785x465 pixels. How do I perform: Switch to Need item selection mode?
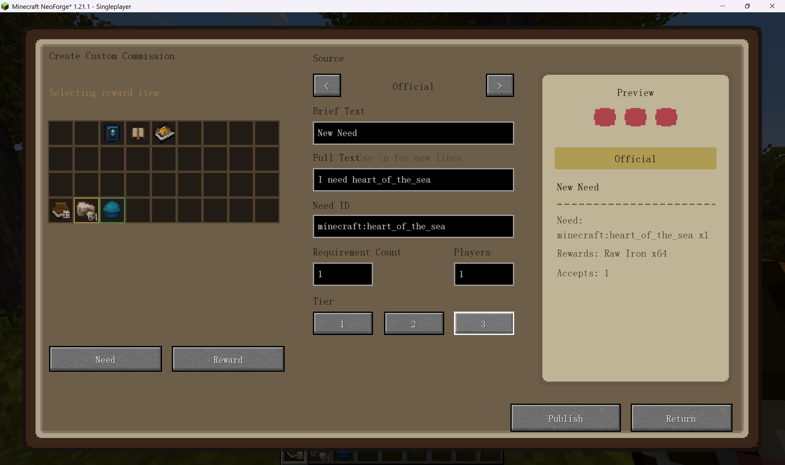point(105,359)
